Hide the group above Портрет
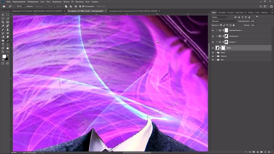Viewport: 274px width, 154px height. [213, 53]
